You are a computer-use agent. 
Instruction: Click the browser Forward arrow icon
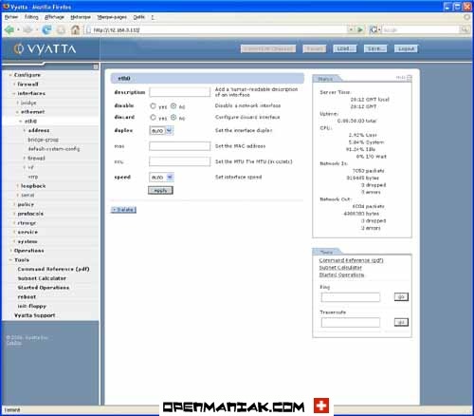pyautogui.click(x=27, y=30)
